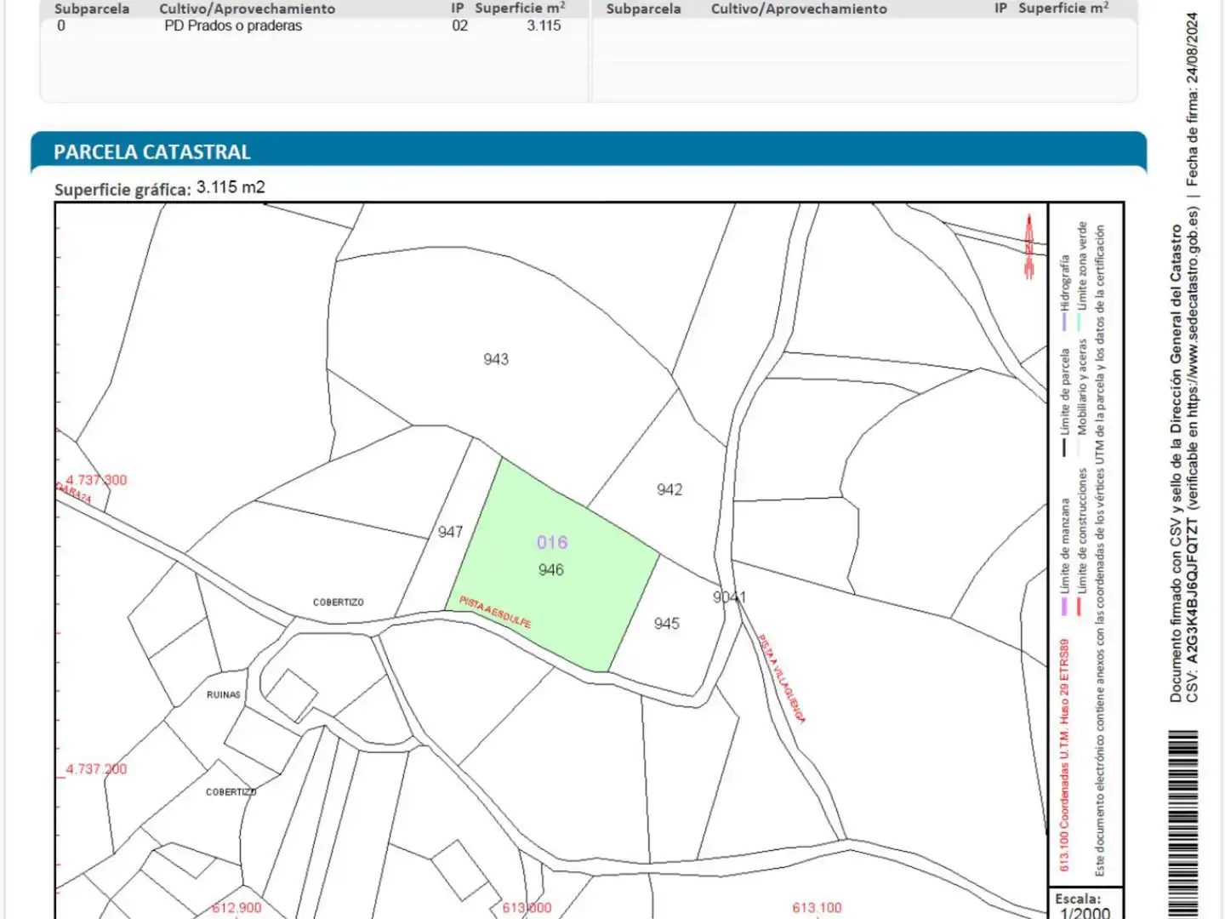Click the '3.115 m2' graphic surface value
The image size is (1225, 919).
pos(231,187)
